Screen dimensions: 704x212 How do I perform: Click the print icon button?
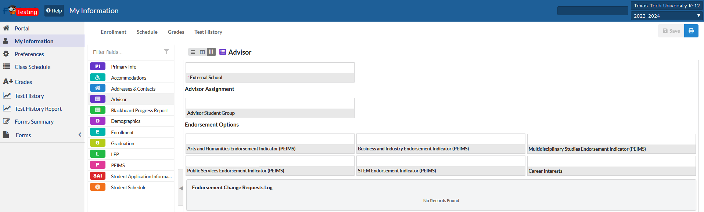coord(691,31)
